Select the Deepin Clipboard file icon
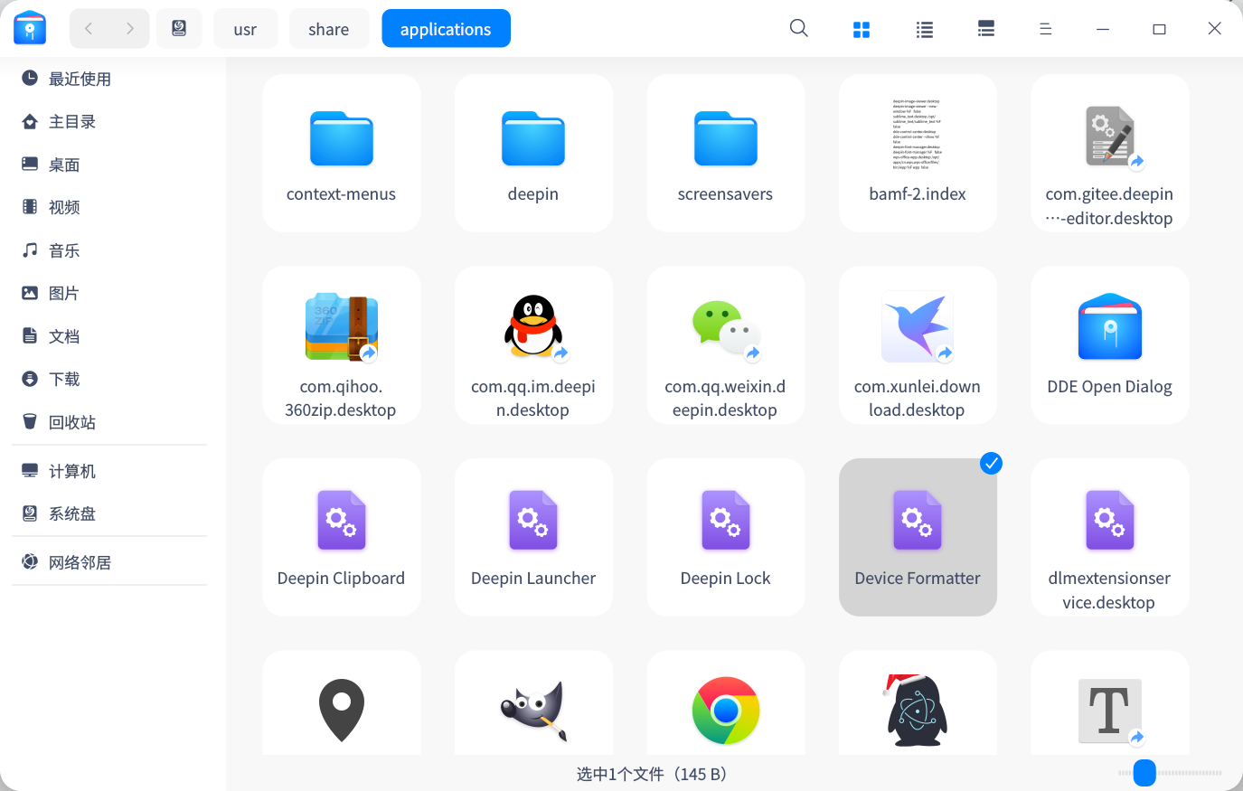 pos(342,520)
